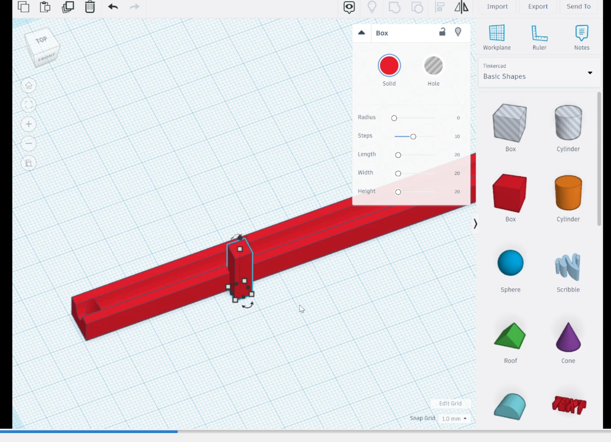
Task: Click Fit all in view icon
Action: point(29,105)
